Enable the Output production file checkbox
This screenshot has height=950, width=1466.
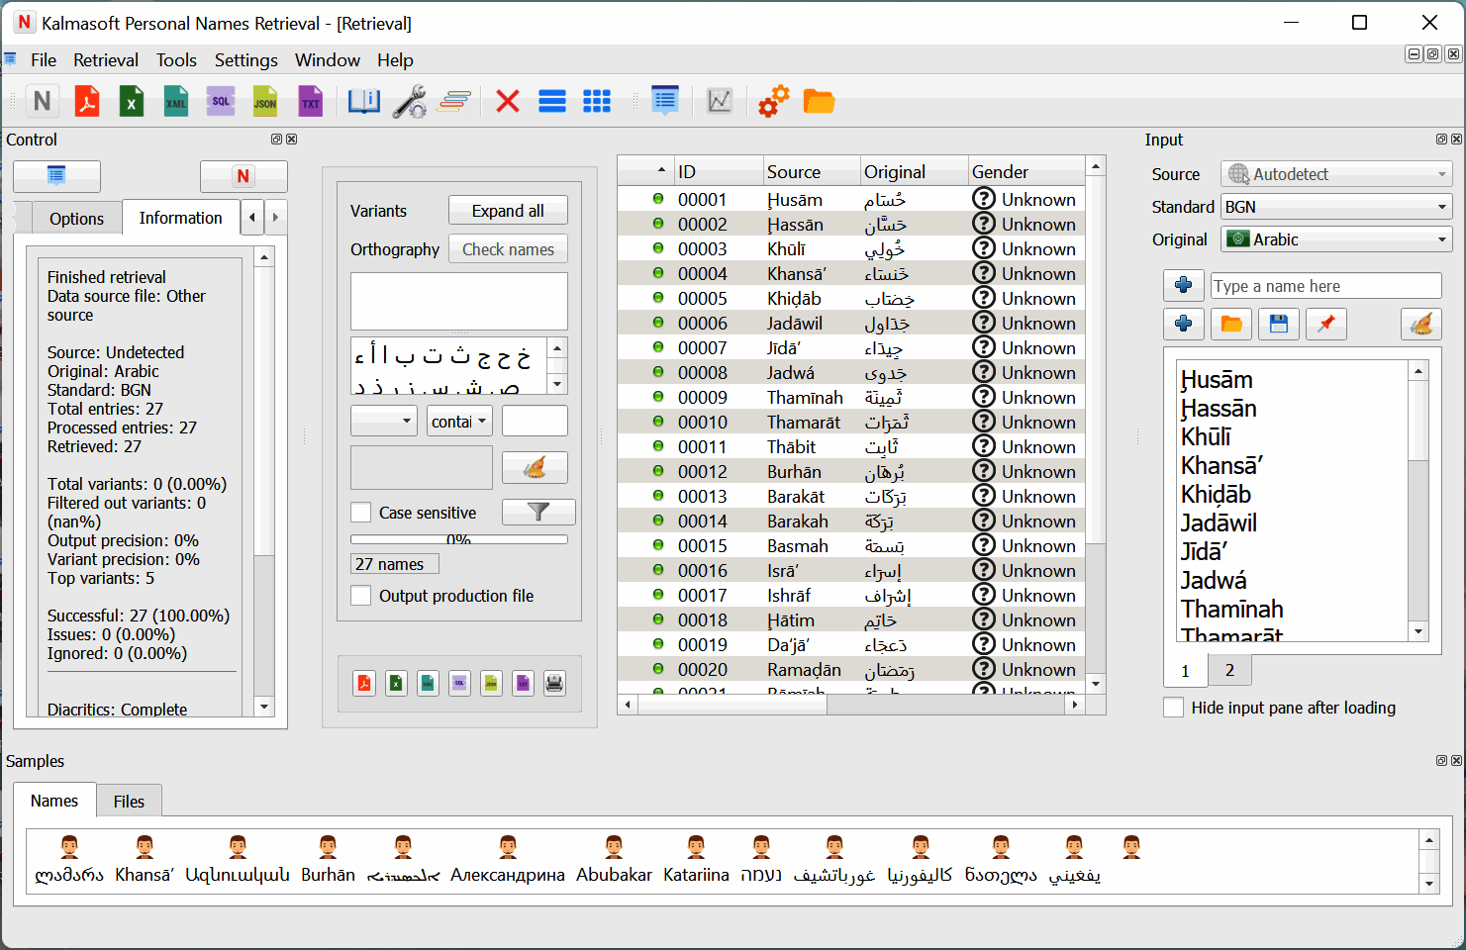tap(361, 596)
